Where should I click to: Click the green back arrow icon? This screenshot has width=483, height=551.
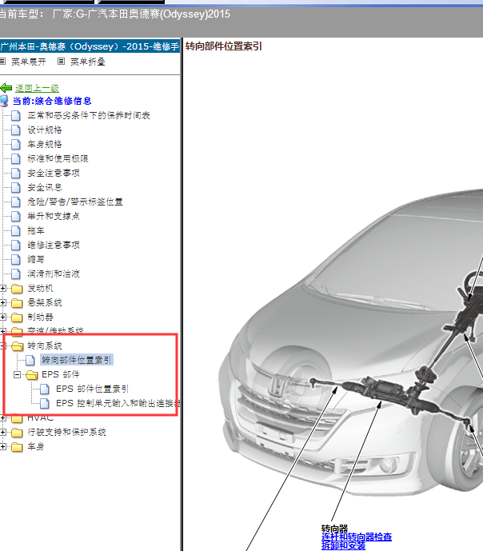tap(6, 87)
